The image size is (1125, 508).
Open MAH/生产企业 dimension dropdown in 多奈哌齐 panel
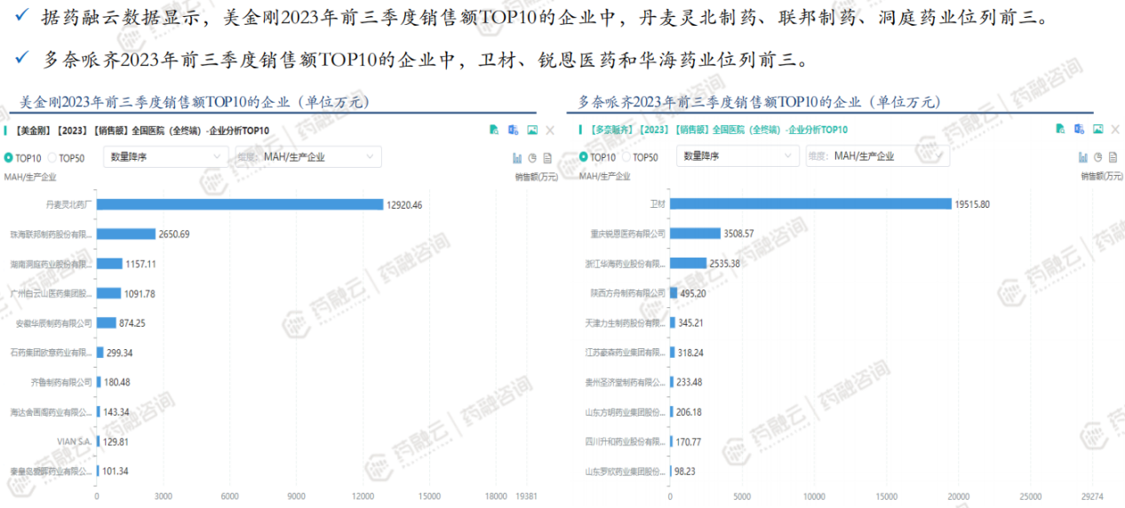[877, 156]
